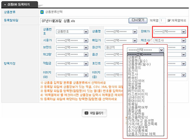Viewport: 190px width, 140px height.
Task: Click the 원산지 dropdown field
Action: (114, 47)
